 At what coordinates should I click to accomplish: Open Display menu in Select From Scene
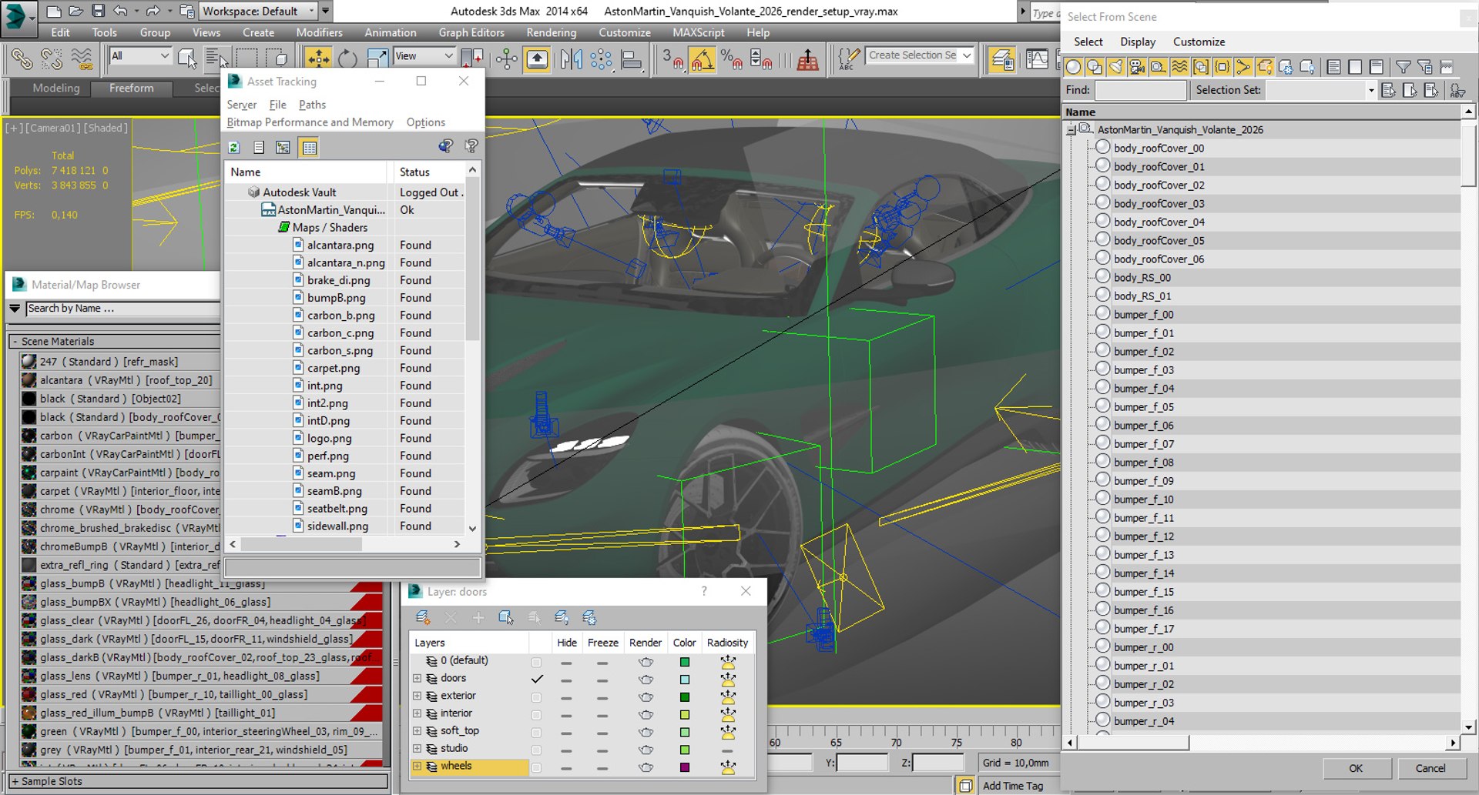click(1138, 42)
